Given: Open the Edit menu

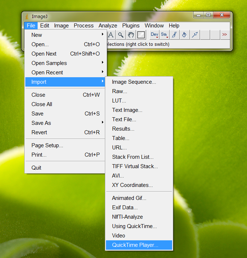Looking at the screenshot, I should (44, 26).
